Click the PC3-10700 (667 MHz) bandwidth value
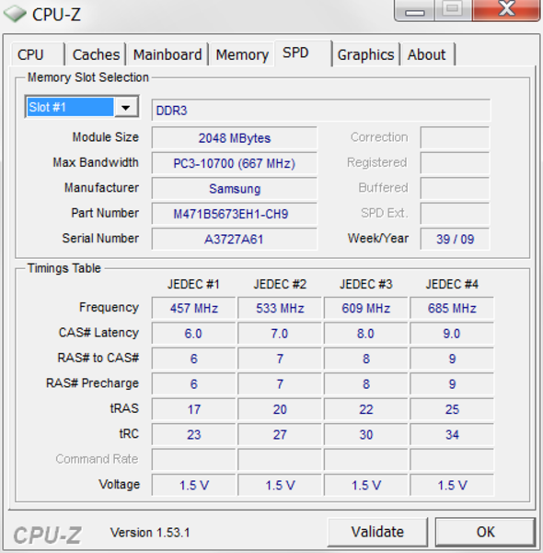The height and width of the screenshot is (553, 543). [234, 163]
